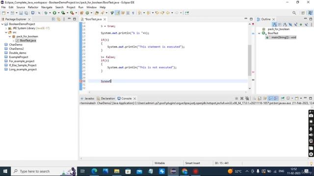The image size is (314, 176).
Task: Toggle Show Whitespace Characters (pilcrow) icon
Action: [x=133, y=13]
